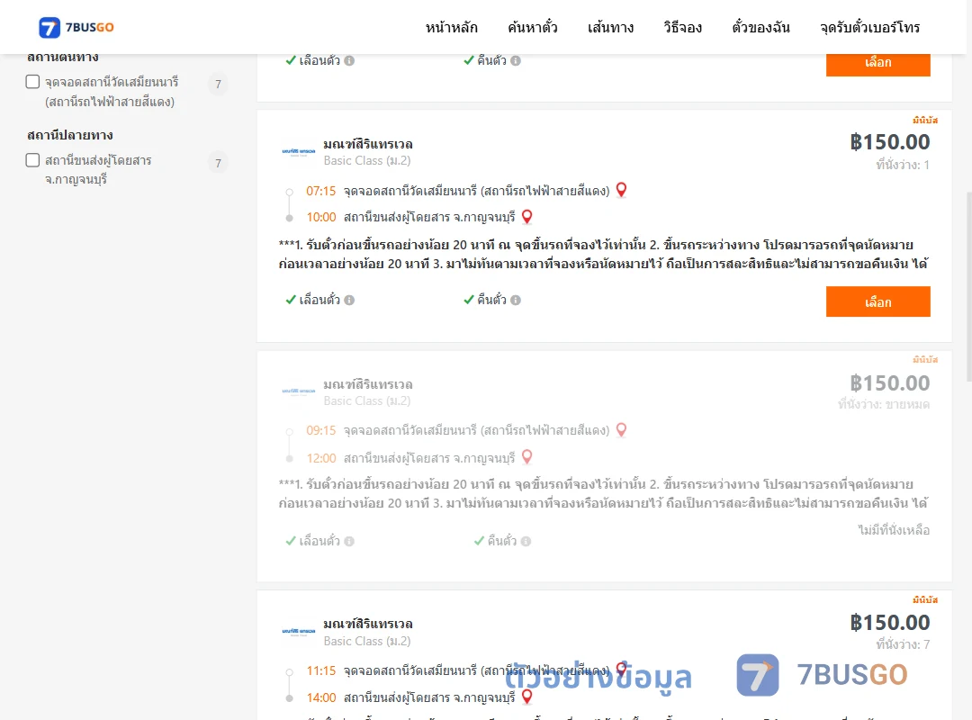
Task: Click เลื่อนตั๋ว label on the 07:15 trip
Action: pyautogui.click(x=319, y=301)
